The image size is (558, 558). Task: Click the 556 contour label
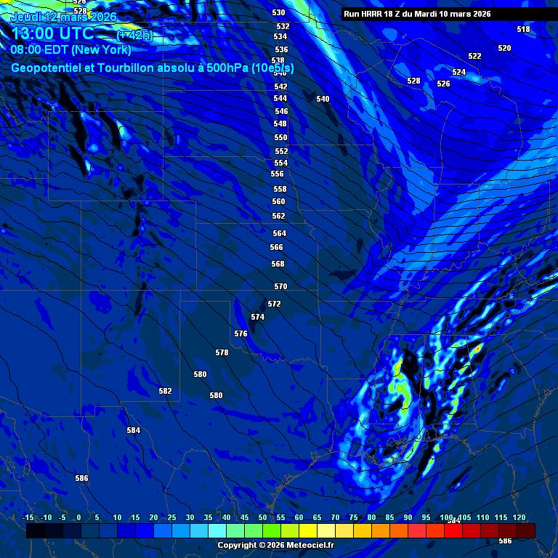[277, 174]
